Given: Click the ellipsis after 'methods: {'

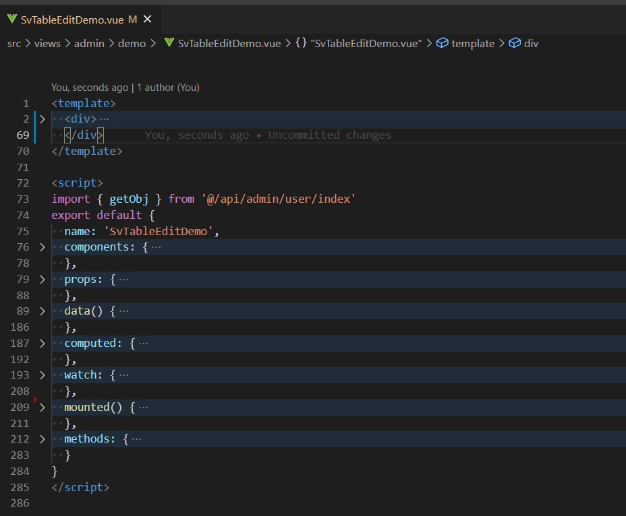Looking at the screenshot, I should [136, 439].
